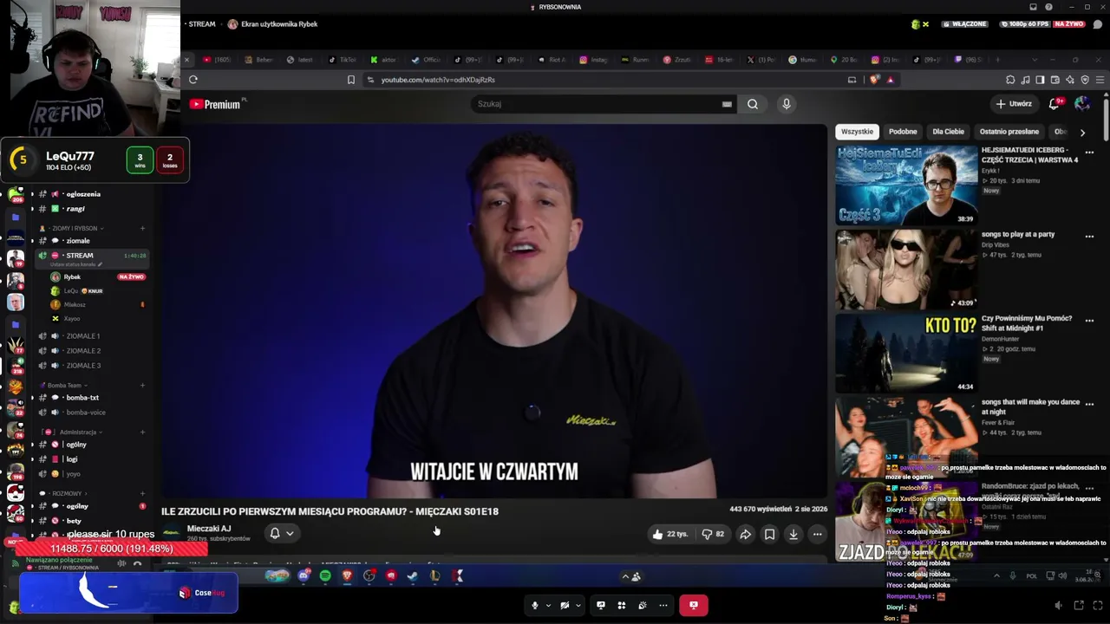Click the Brave Shields icon in address bar
Screen dimensions: 1110x624
click(x=874, y=80)
